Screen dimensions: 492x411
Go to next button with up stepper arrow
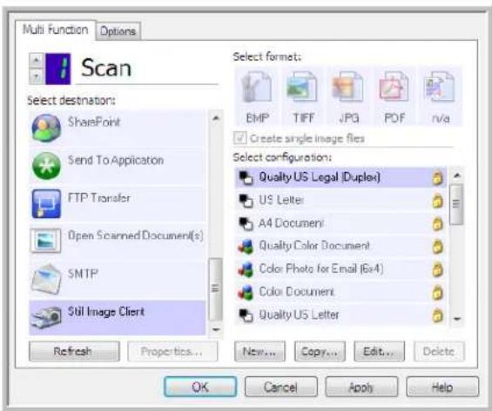(x=36, y=60)
